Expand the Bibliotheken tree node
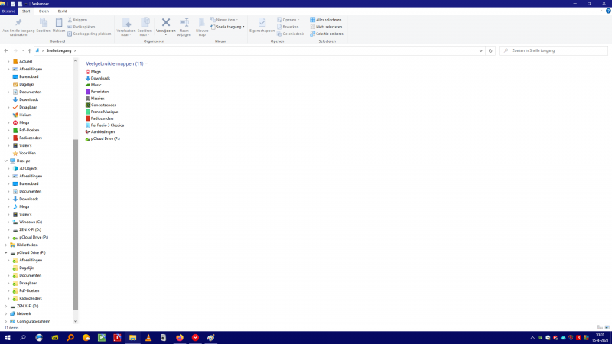 click(5, 245)
